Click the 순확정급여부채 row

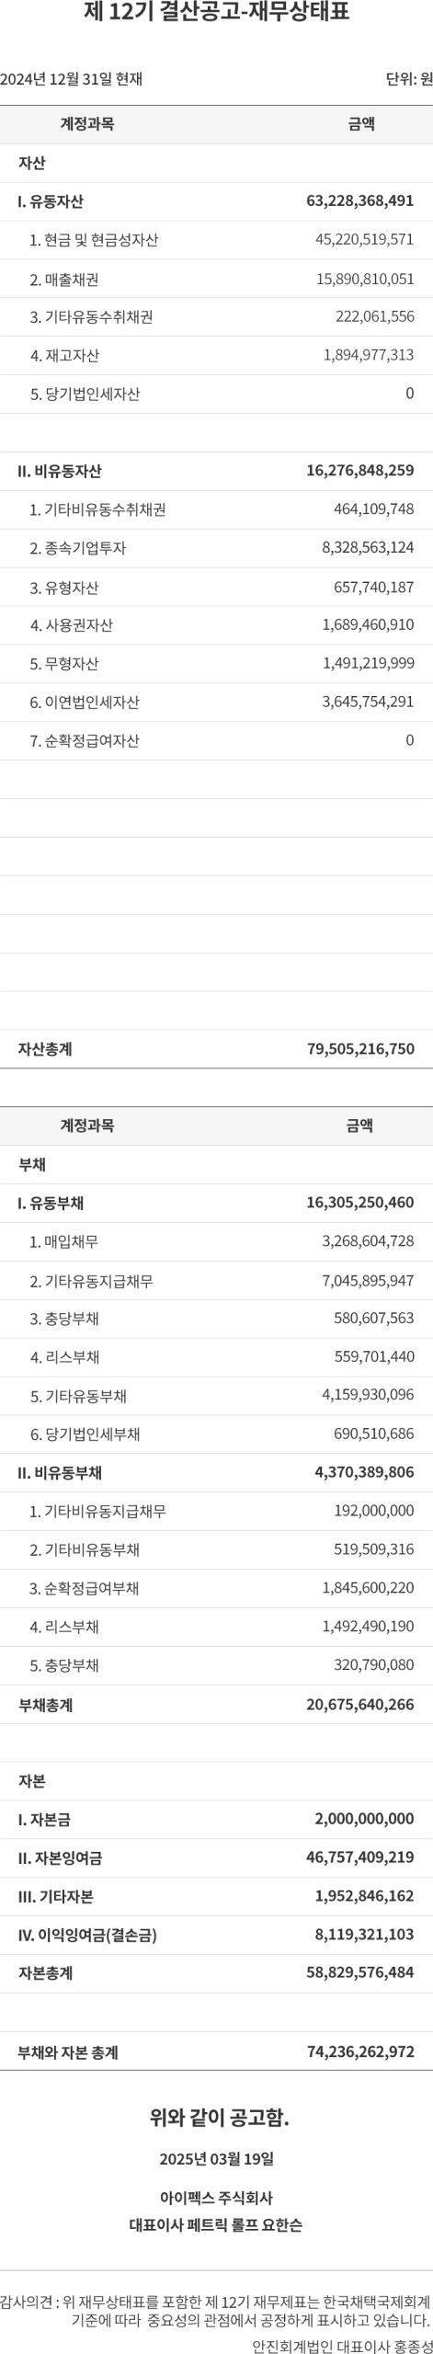216,1588
